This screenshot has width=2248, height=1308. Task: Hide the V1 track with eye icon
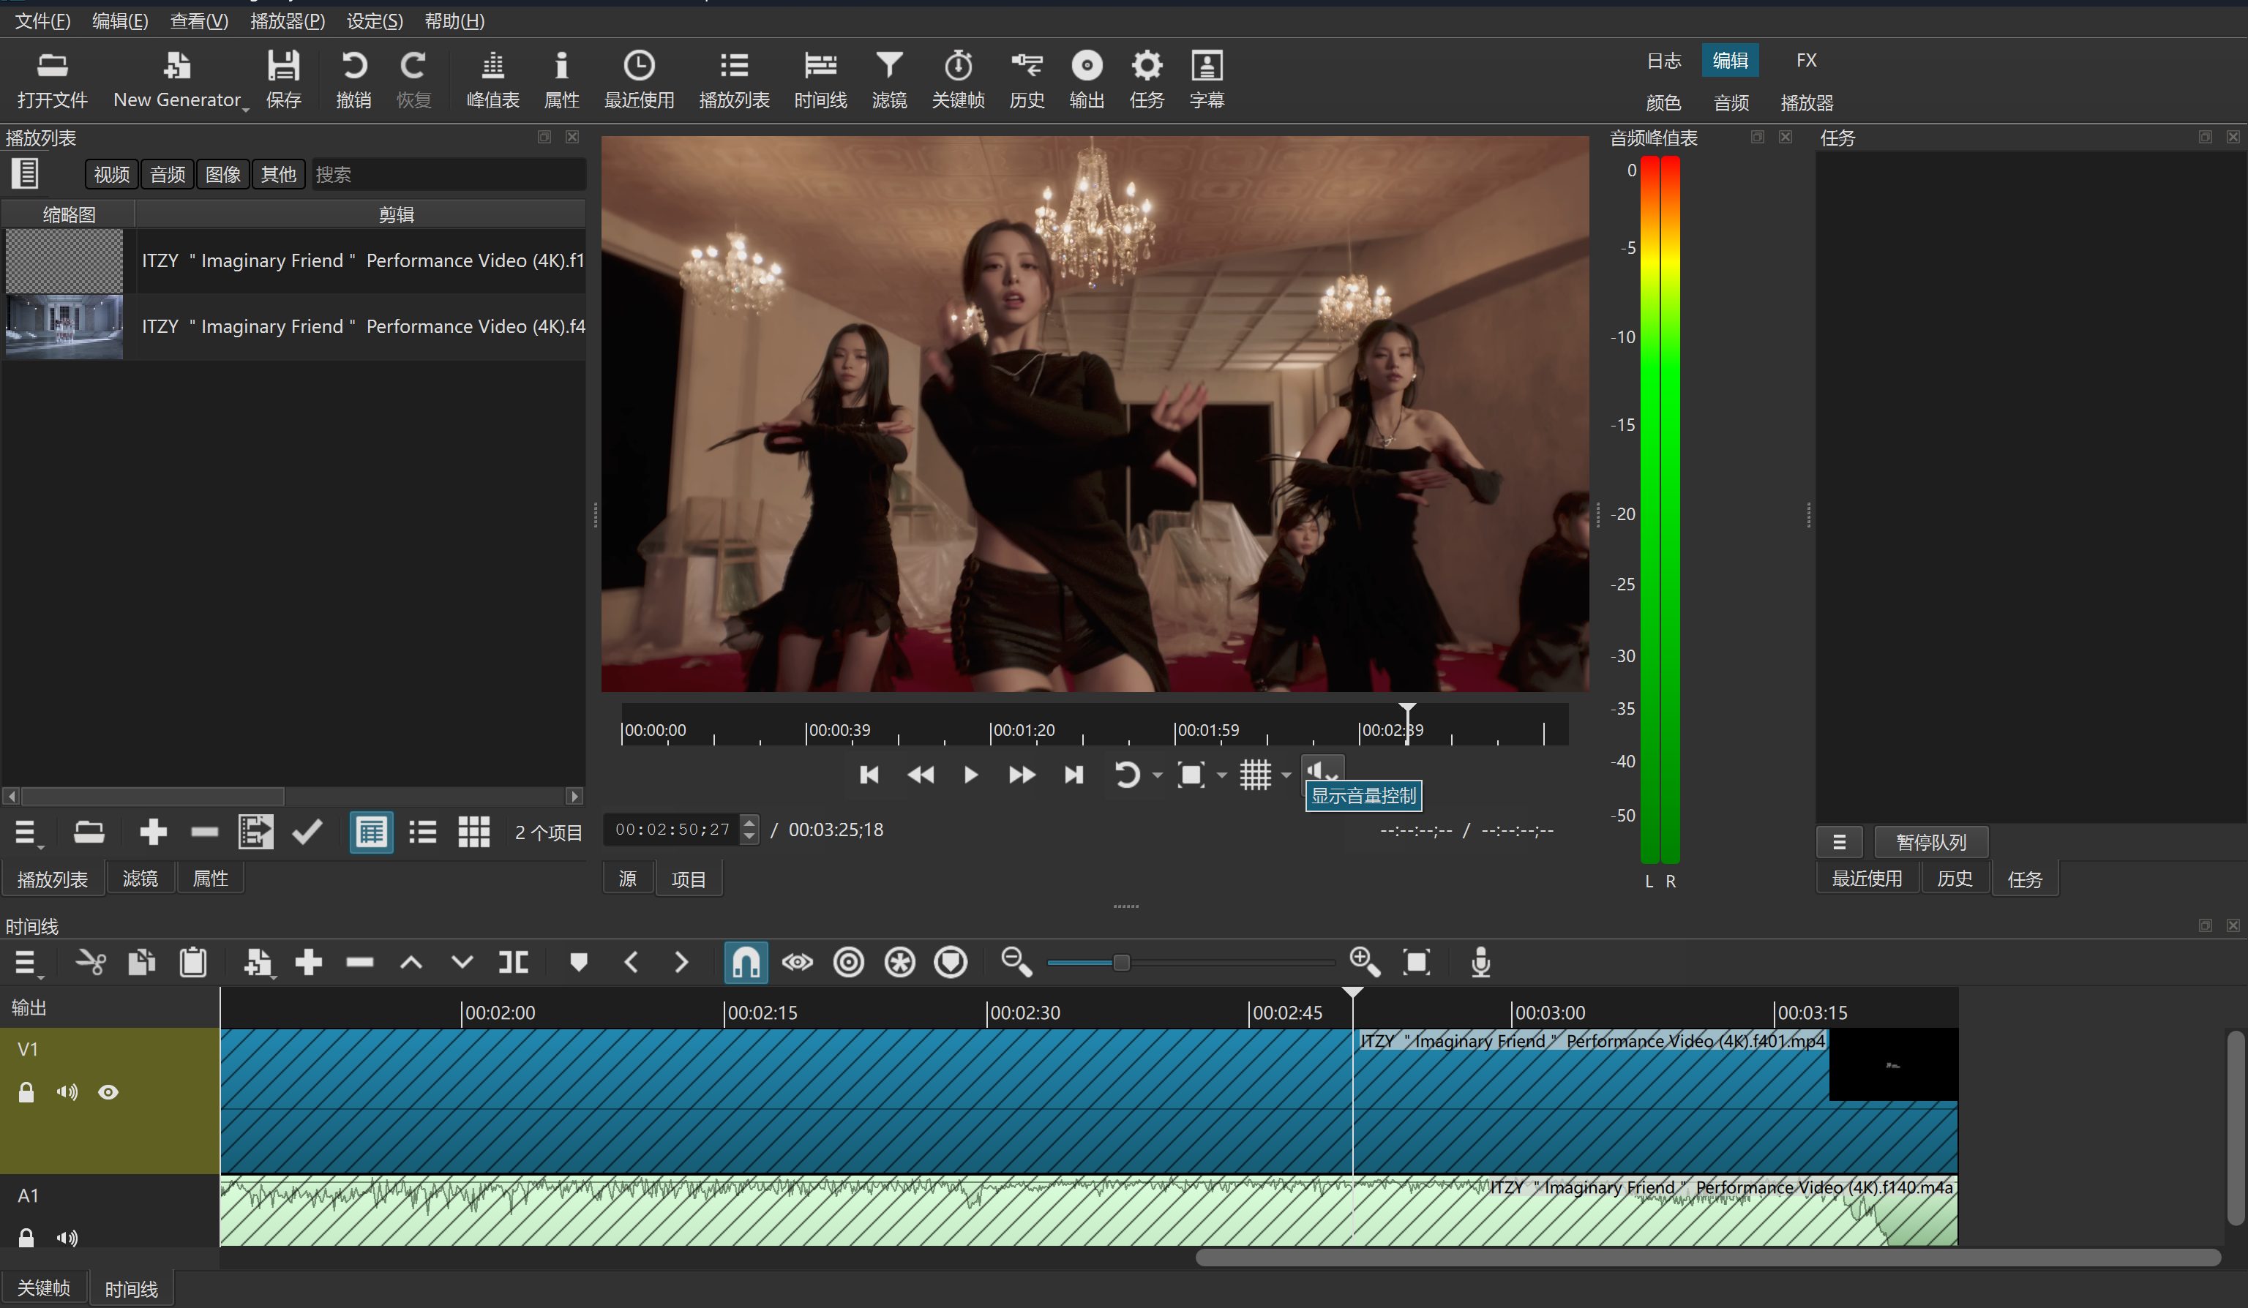point(108,1092)
